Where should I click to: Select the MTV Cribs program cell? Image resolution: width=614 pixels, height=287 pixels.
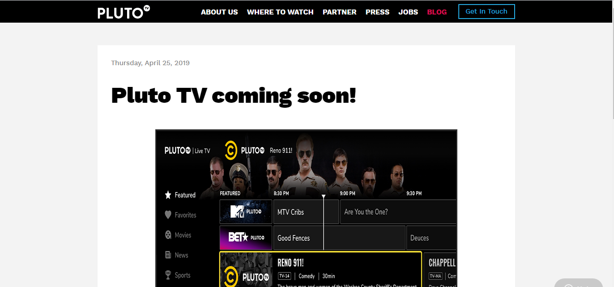click(306, 212)
